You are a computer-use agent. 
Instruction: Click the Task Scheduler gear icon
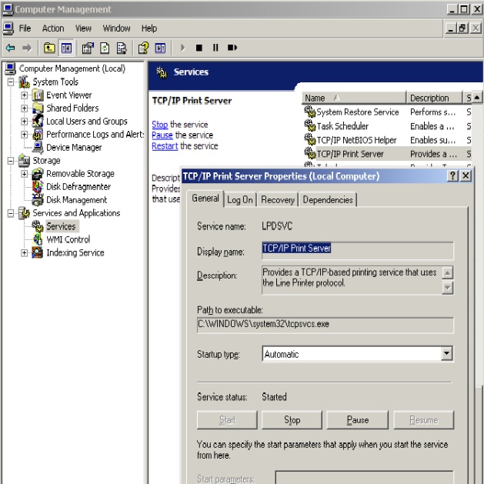(309, 126)
